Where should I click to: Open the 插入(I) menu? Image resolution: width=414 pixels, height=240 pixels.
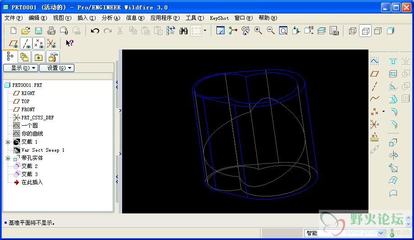pos(86,18)
